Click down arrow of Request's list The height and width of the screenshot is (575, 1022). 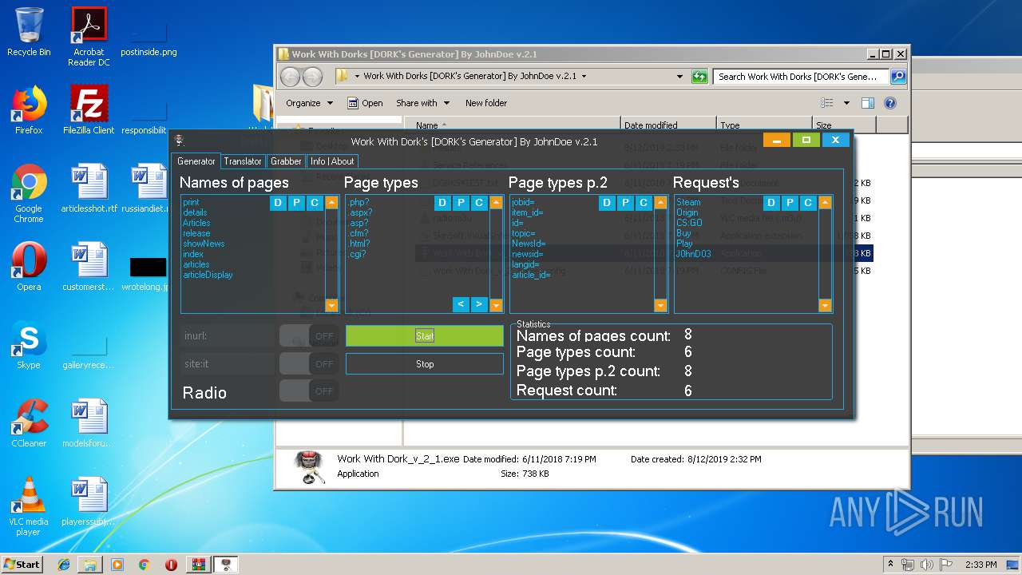click(825, 305)
